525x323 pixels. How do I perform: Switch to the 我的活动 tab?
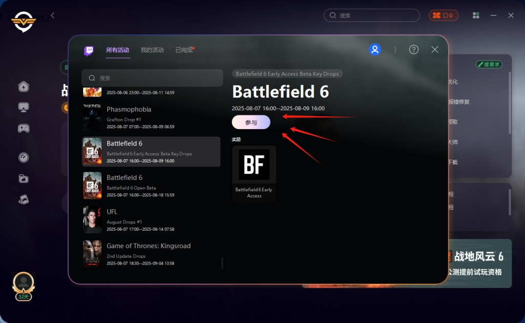(x=152, y=50)
